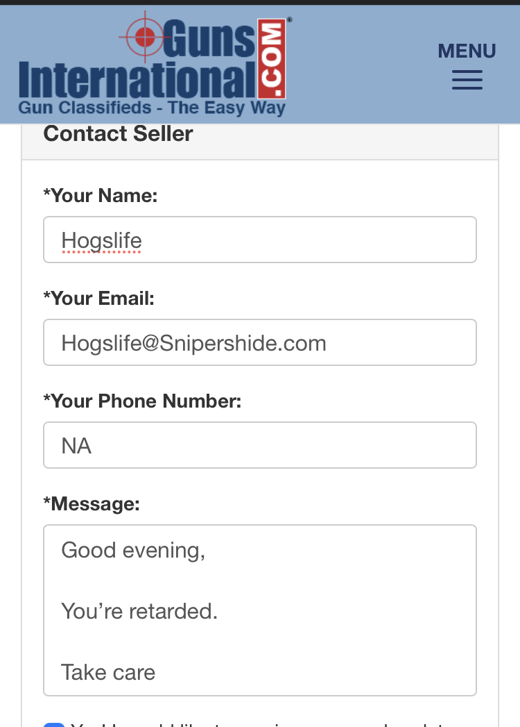Place cursor on 'Good evening,' line
This screenshot has height=727, width=520.
tap(133, 551)
